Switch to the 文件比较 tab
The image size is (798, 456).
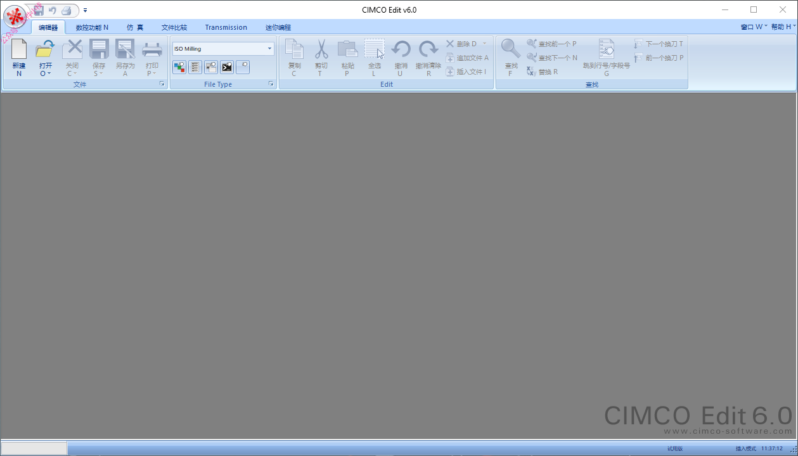(174, 27)
